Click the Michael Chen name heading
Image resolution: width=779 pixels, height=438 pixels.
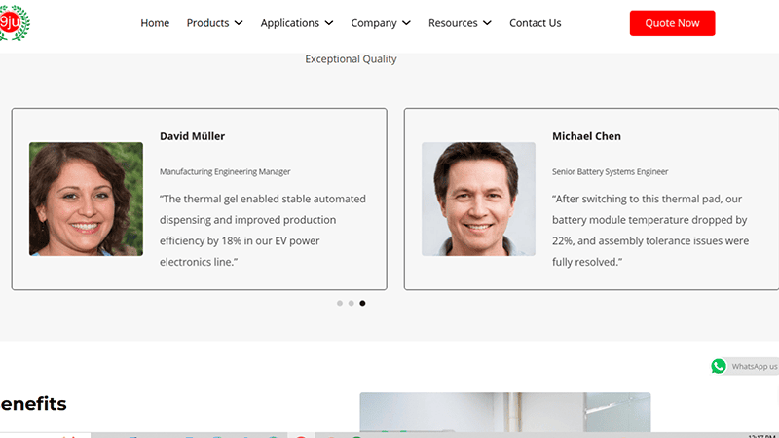586,136
